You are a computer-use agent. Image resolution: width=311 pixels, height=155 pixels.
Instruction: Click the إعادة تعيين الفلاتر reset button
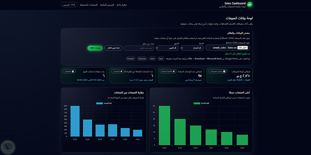click(113, 48)
